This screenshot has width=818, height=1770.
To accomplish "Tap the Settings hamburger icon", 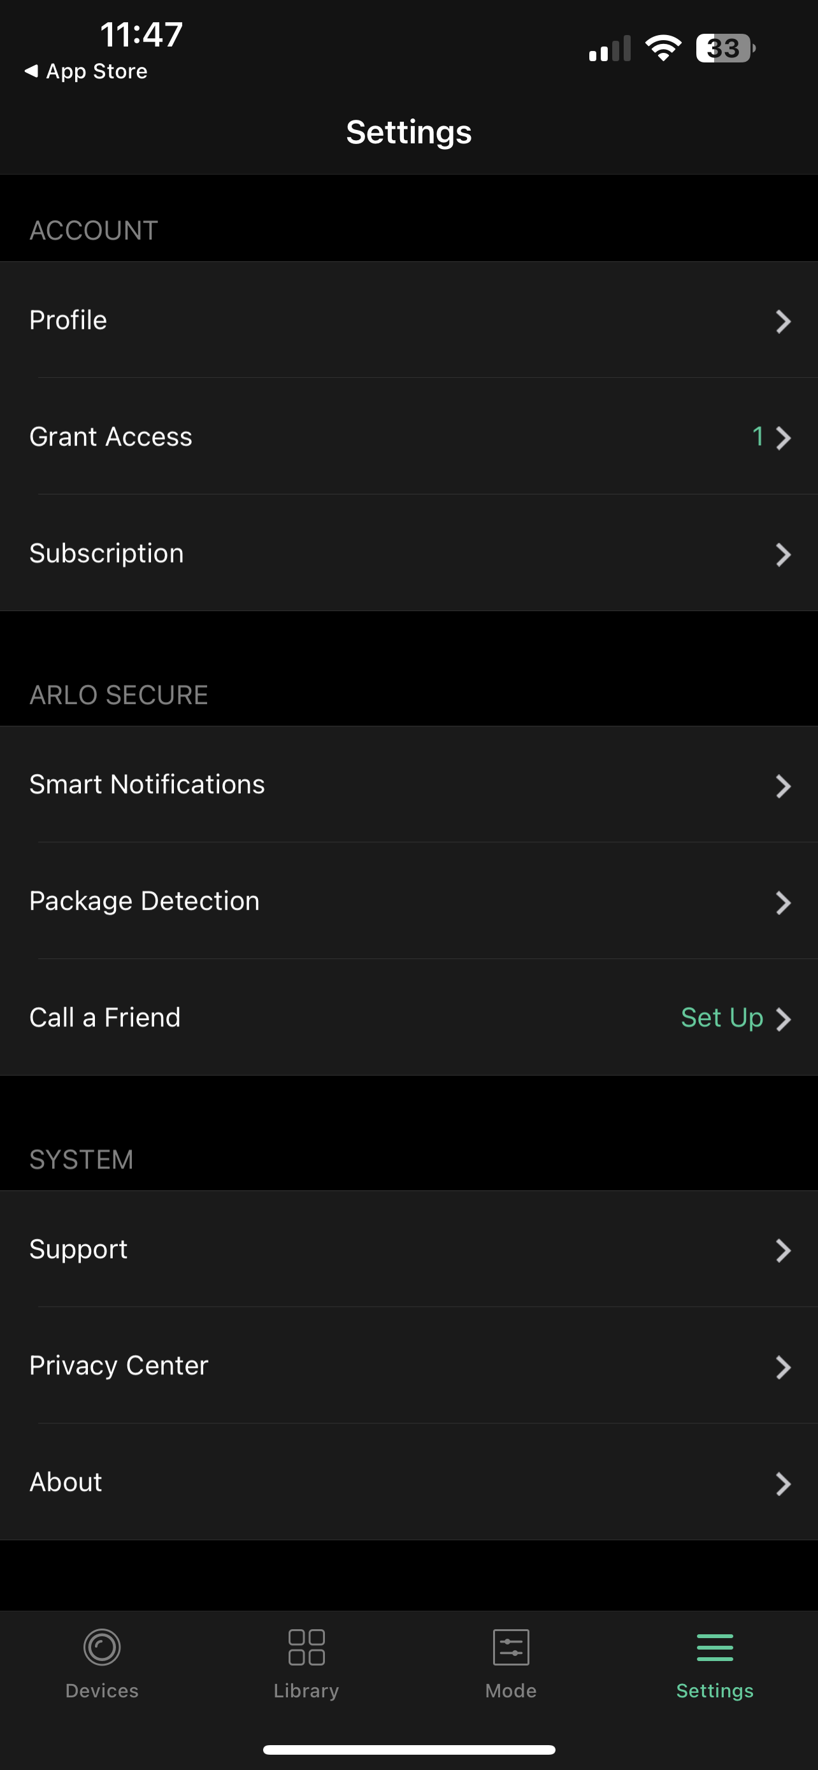I will pos(715,1647).
